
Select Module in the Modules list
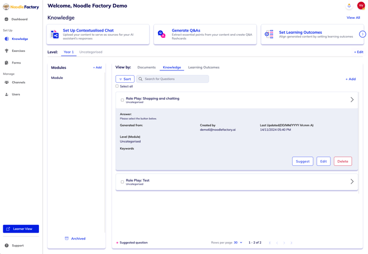pos(57,78)
